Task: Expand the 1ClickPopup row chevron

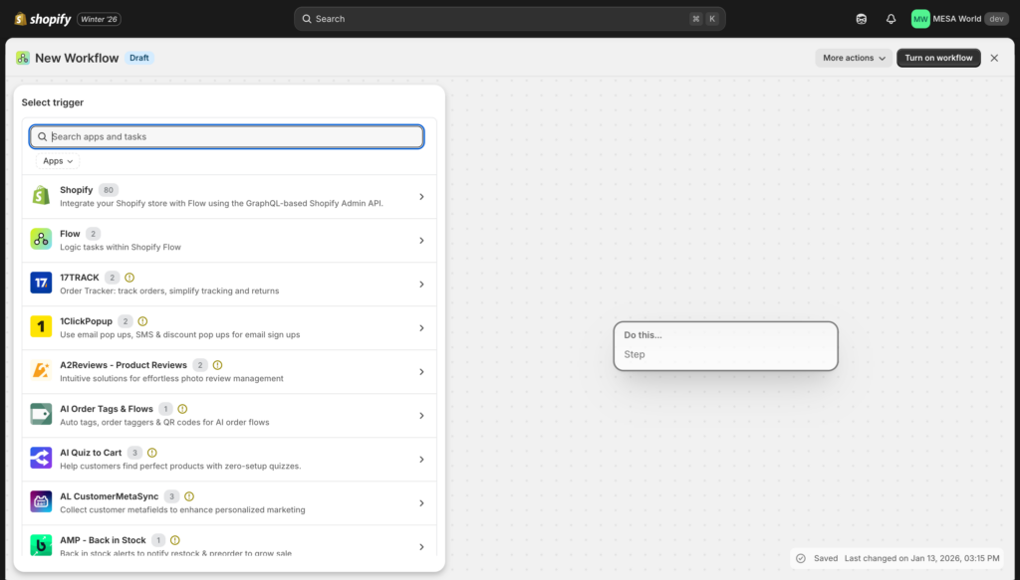Action: 421,328
